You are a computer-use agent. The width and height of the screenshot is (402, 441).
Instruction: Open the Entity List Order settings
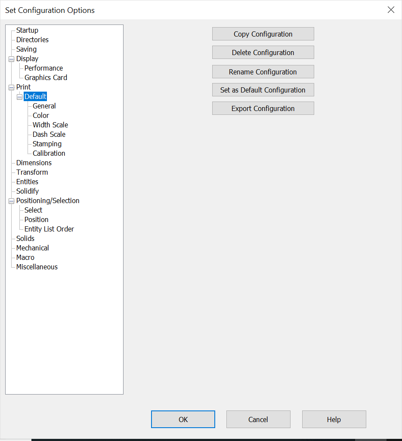coord(49,229)
